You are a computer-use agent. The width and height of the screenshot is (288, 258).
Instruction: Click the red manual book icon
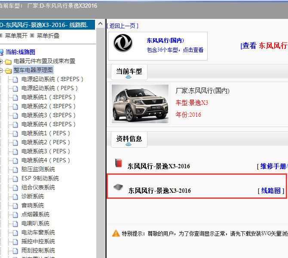click(x=119, y=163)
